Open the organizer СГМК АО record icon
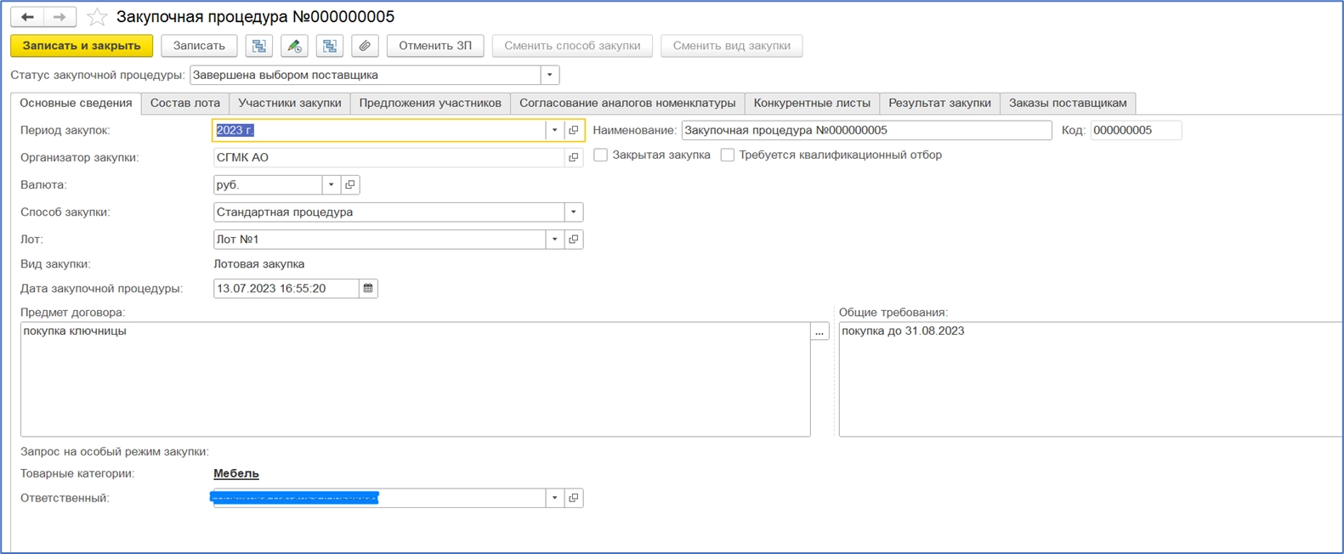The height and width of the screenshot is (554, 1344). pos(574,158)
